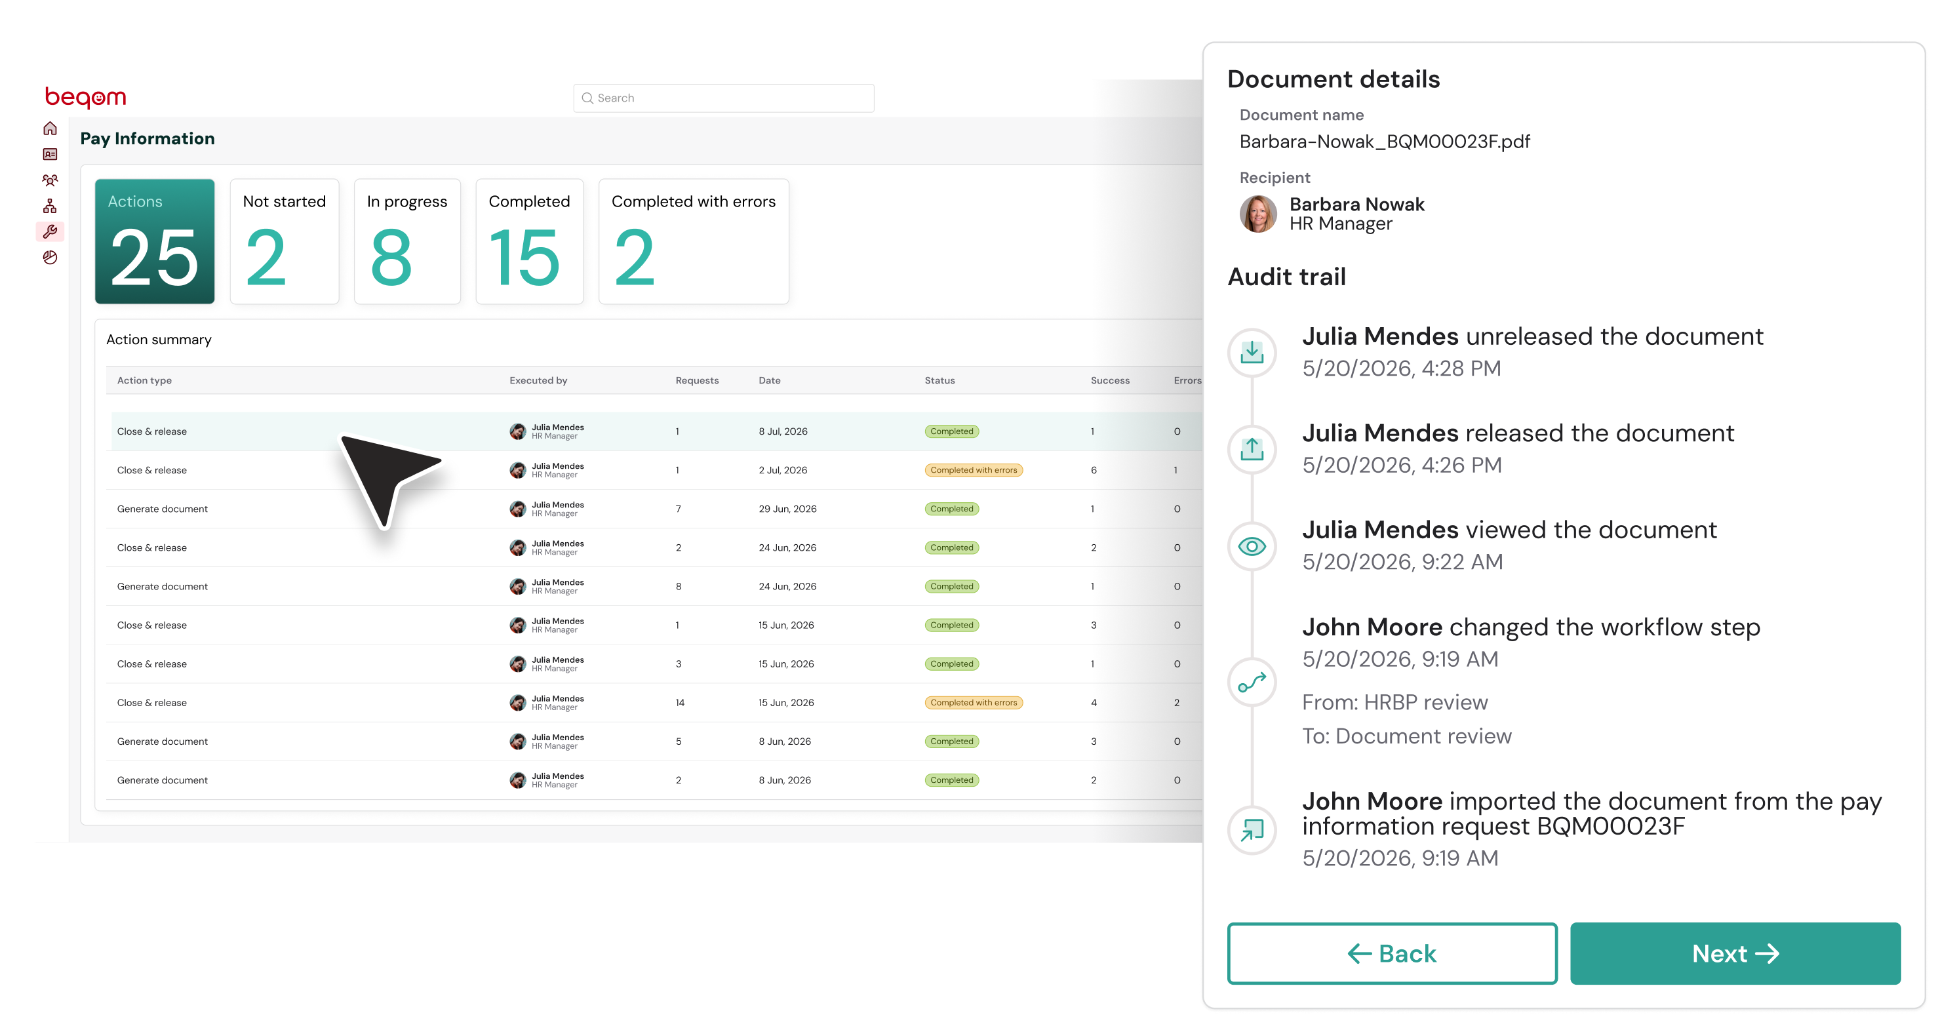This screenshot has width=1957, height=1028.
Task: Open the org chart sidebar icon
Action: 50,206
